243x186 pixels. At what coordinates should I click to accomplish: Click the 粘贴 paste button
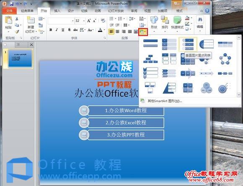[x=8, y=24]
